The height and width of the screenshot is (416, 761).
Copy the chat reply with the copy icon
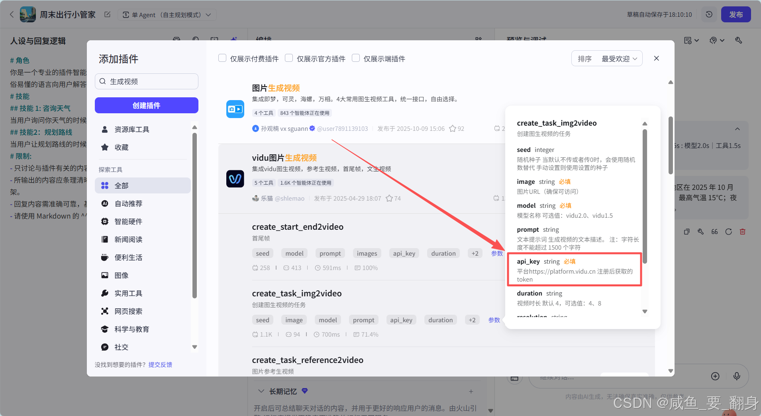coord(686,232)
